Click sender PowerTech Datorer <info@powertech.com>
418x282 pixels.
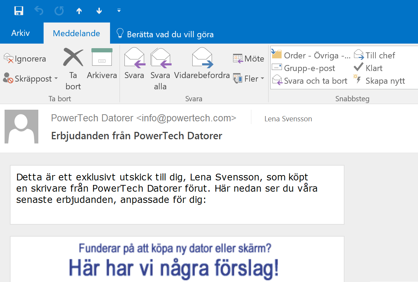(144, 118)
